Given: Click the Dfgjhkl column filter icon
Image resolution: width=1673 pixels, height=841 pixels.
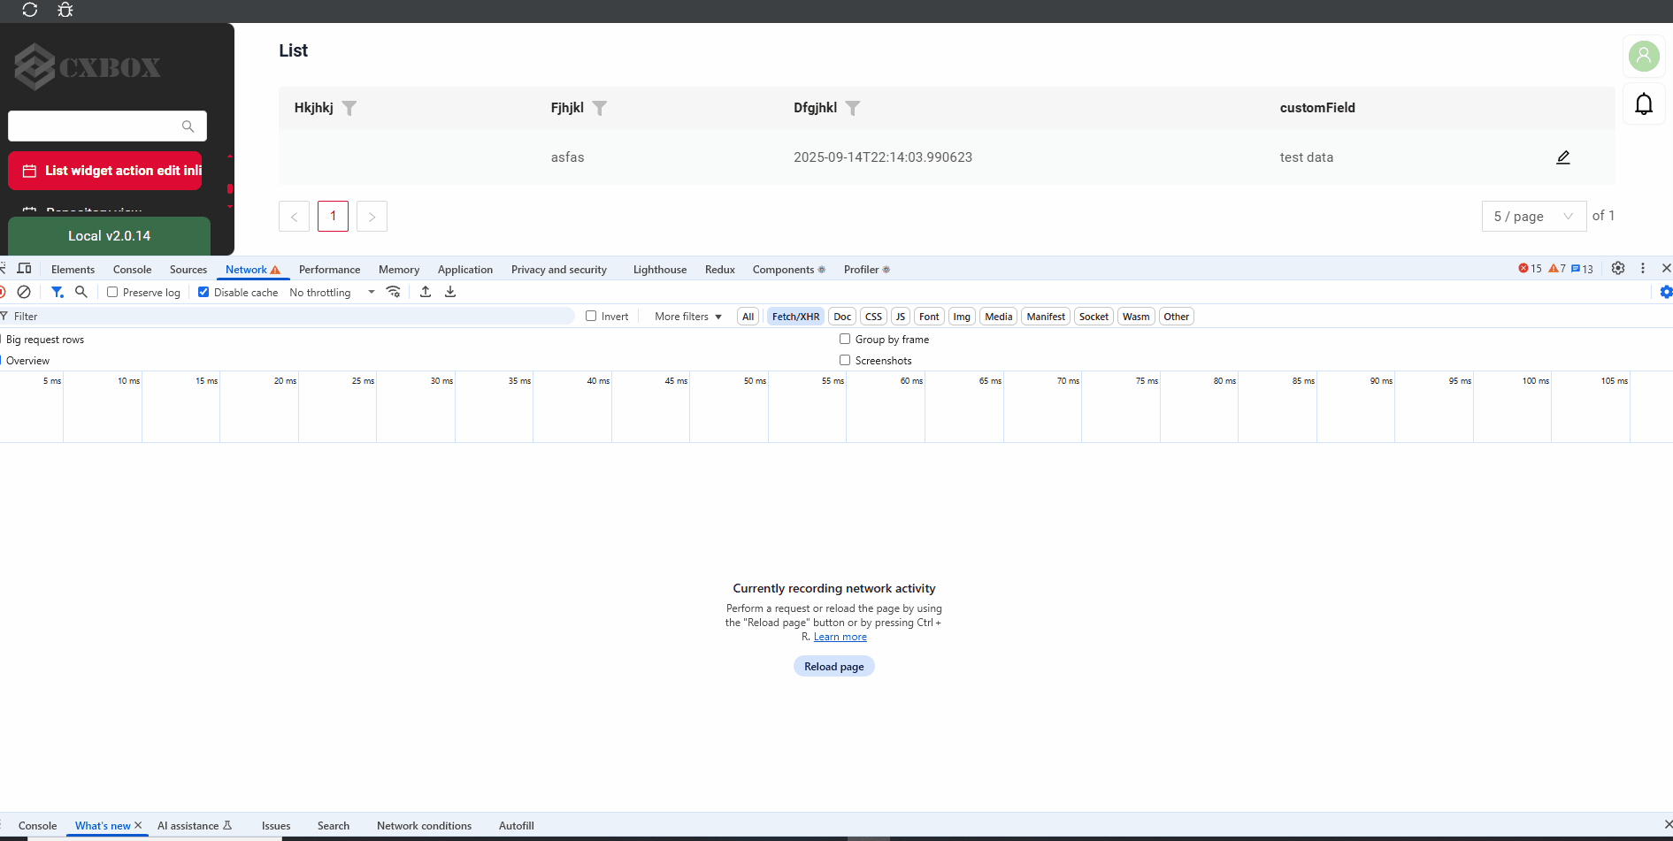Looking at the screenshot, I should (x=853, y=108).
